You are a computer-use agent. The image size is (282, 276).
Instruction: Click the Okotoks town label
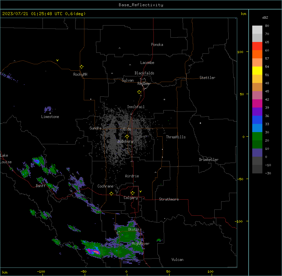click(x=135, y=229)
